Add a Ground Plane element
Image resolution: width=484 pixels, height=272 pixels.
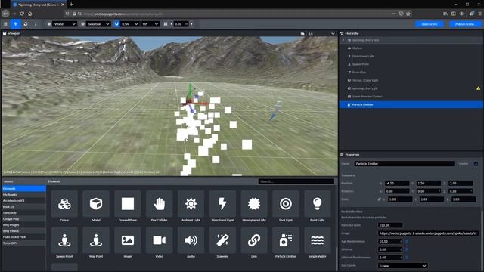point(128,206)
